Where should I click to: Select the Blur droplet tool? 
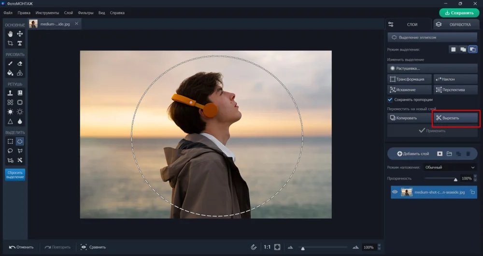[20, 121]
